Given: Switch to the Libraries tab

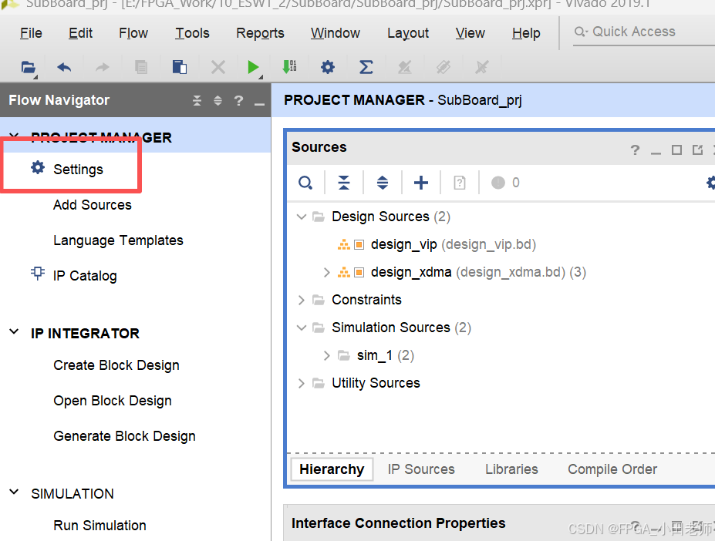Looking at the screenshot, I should (511, 469).
